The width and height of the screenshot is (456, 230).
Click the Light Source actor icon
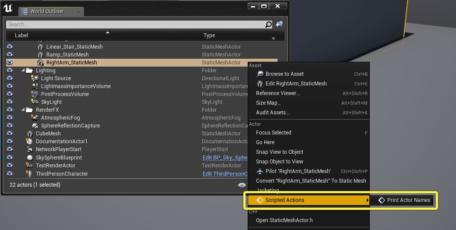(x=35, y=78)
